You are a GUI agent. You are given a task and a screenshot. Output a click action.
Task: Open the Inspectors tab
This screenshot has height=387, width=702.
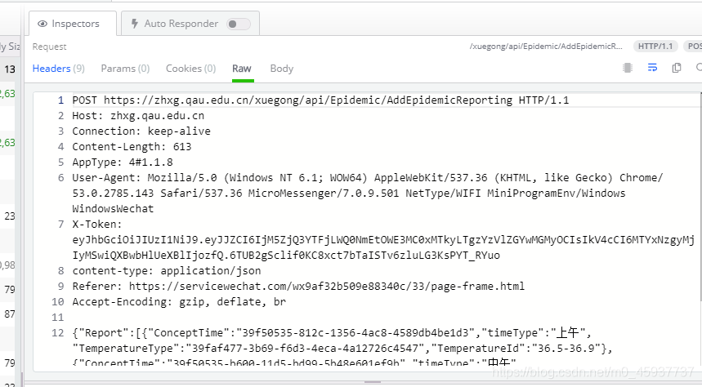coord(73,24)
